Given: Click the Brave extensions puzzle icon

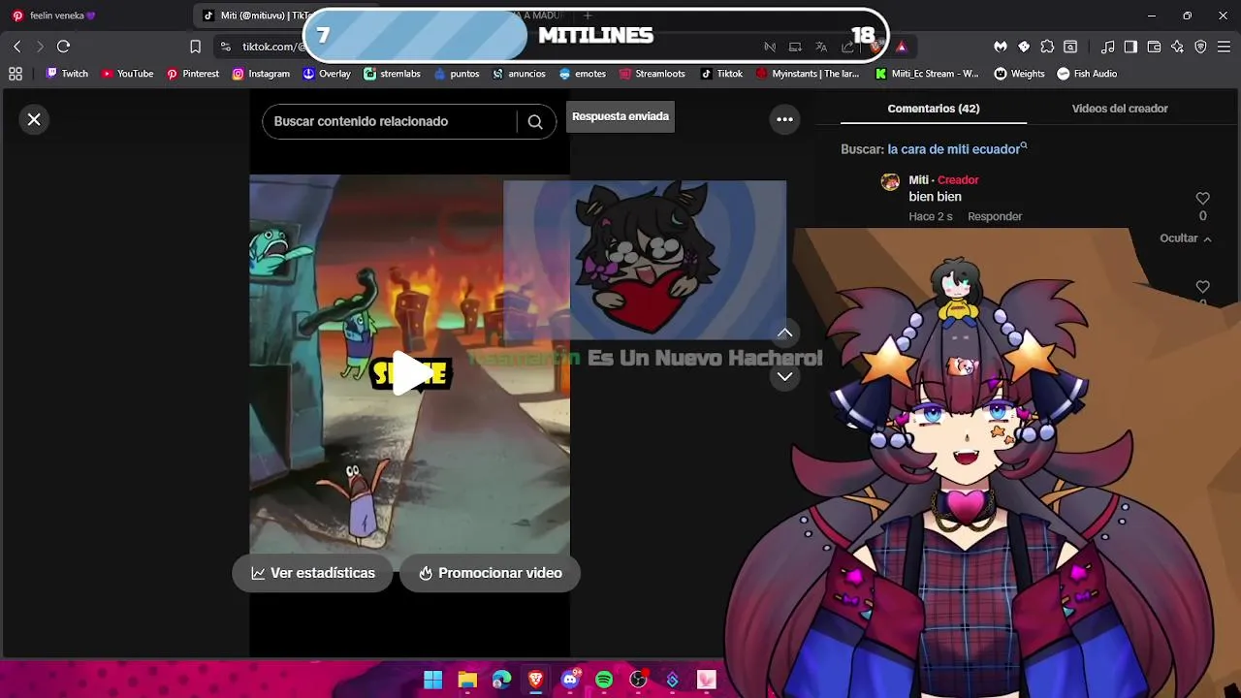Looking at the screenshot, I should click(x=1047, y=47).
